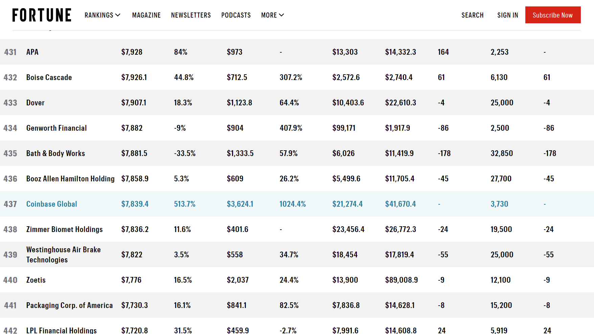Select Booz Allen employees 27,700
The image size is (594, 334).
click(501, 179)
